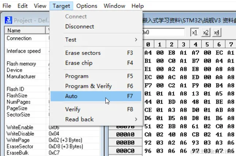Click the address input field showing 0x0
The height and width of the screenshot is (156, 236).
(x=163, y=32)
